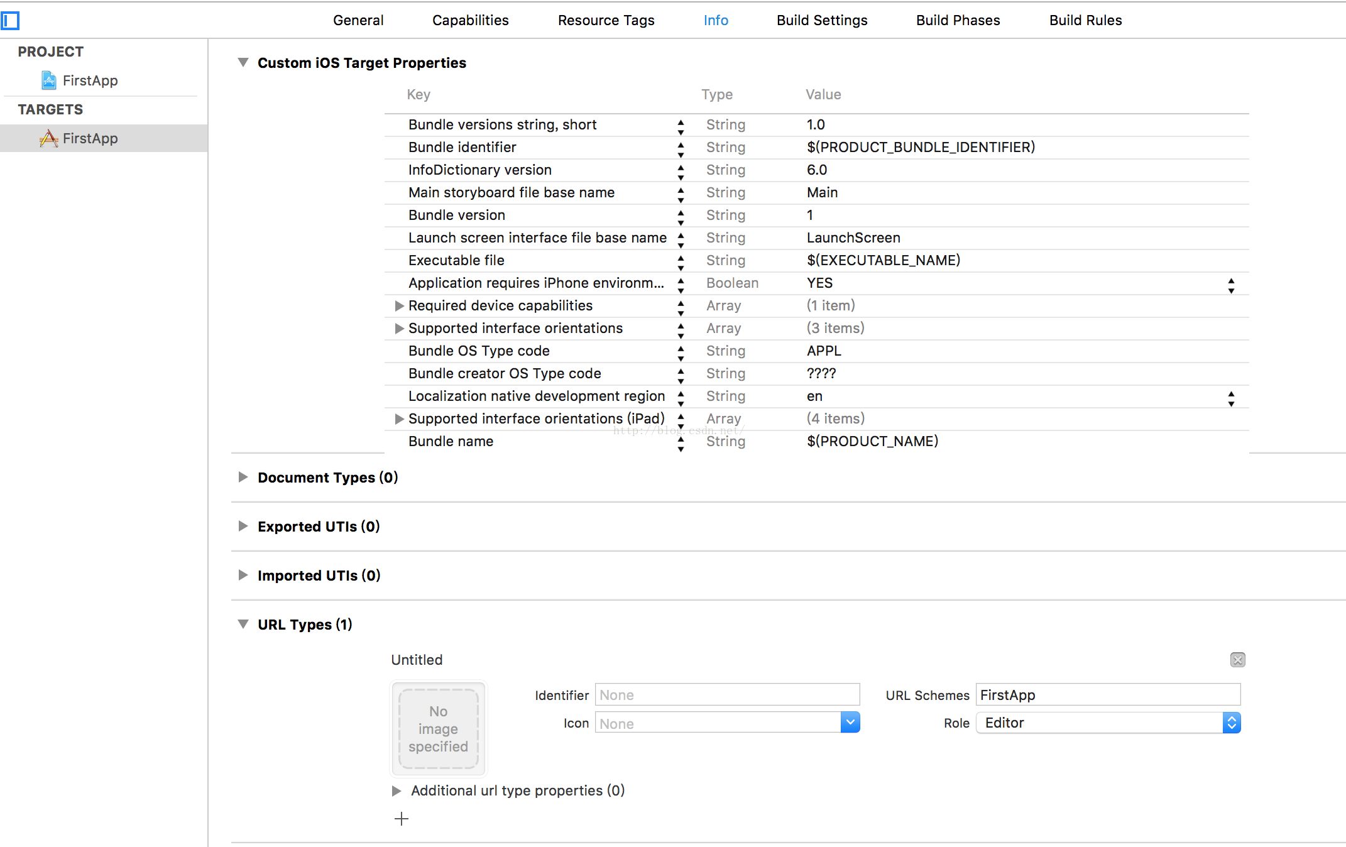This screenshot has width=1346, height=847.
Task: Select the $(PRODUCT_NAME) value
Action: [x=872, y=441]
